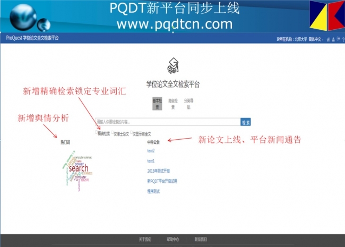Open the 简体中文 language dropdown
This screenshot has width=345, height=247.
point(316,39)
